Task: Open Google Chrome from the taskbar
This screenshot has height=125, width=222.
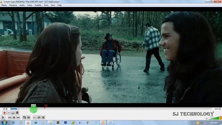Action: (88, 123)
